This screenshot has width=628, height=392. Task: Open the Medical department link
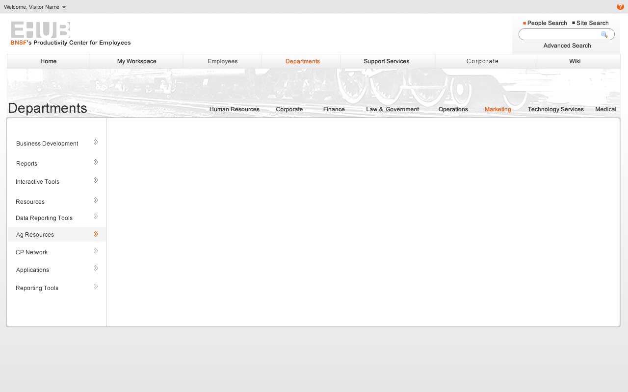coord(605,109)
